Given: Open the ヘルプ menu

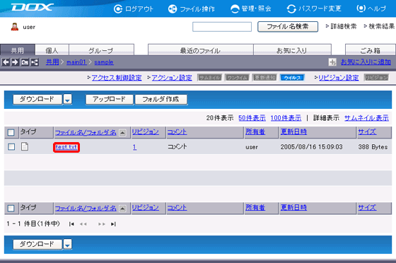Looking at the screenshot, I should pos(371,8).
